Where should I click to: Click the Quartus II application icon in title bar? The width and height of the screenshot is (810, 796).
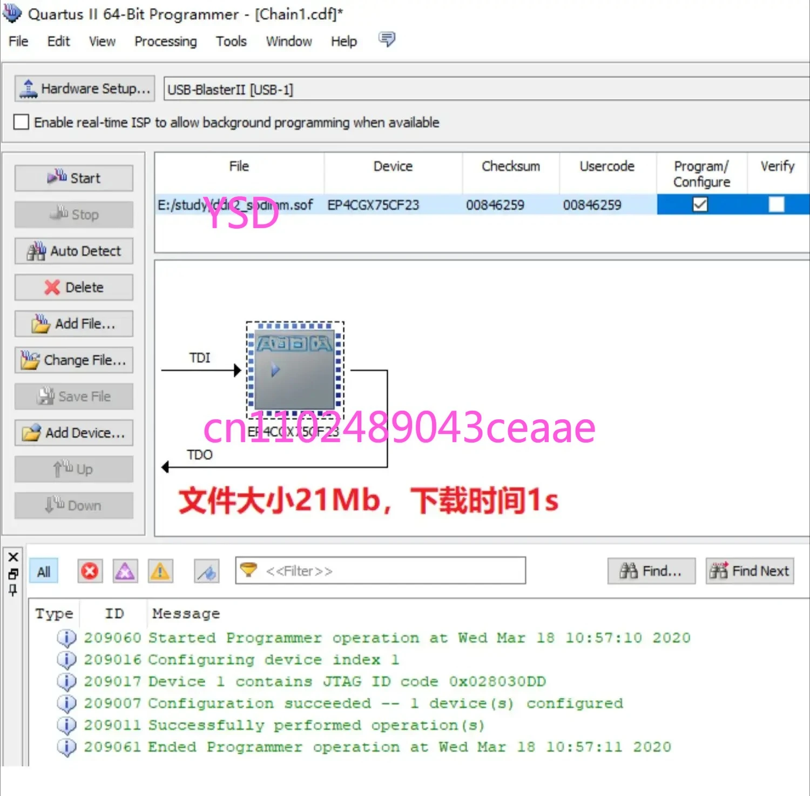12,13
